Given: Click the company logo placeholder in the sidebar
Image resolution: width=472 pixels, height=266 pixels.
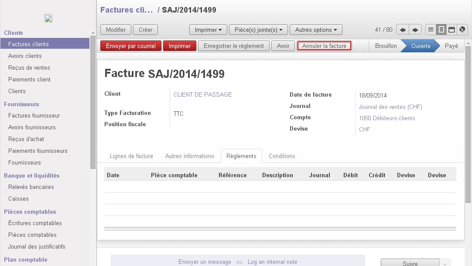Looking at the screenshot, I should pos(48,18).
